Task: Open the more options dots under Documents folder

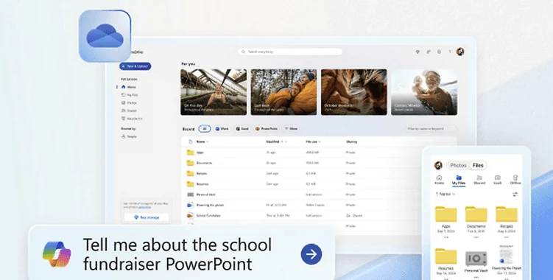Action: [476, 237]
